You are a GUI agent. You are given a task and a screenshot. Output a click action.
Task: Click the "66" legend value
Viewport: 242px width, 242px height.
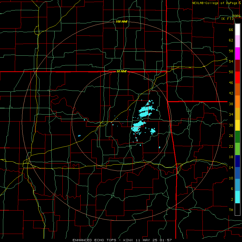click(231, 30)
